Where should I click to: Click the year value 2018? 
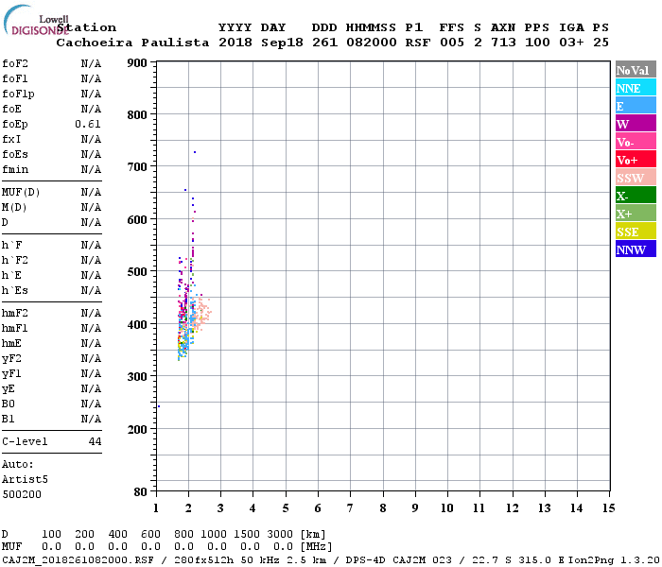point(235,43)
